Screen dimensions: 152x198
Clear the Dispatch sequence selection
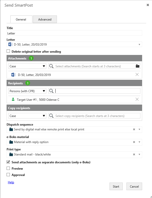[x=134, y=129]
